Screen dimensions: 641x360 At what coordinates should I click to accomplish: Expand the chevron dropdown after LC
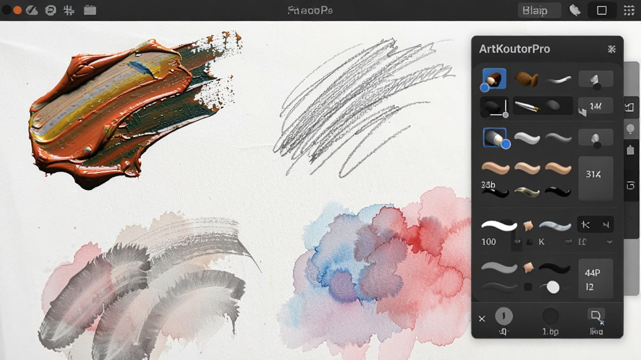coord(610,242)
